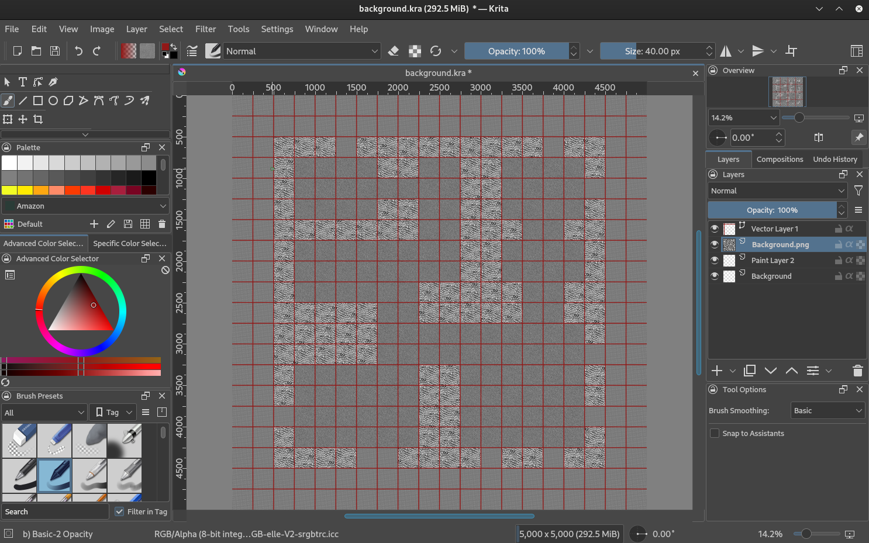Image resolution: width=869 pixels, height=543 pixels.
Task: Switch to the Undo History tab
Action: click(x=834, y=159)
